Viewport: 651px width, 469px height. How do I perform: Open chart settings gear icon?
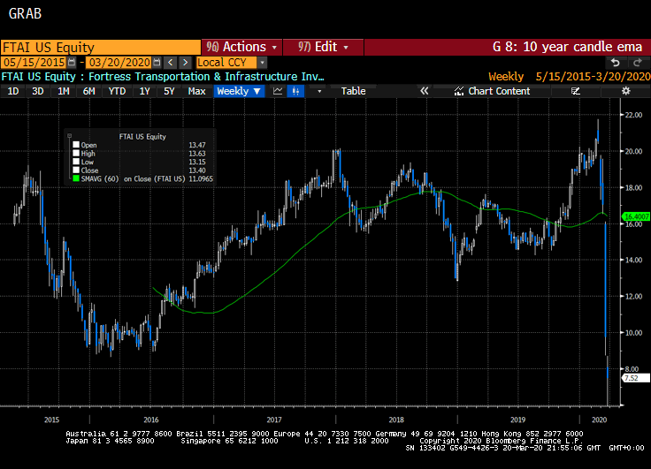pyautogui.click(x=625, y=91)
